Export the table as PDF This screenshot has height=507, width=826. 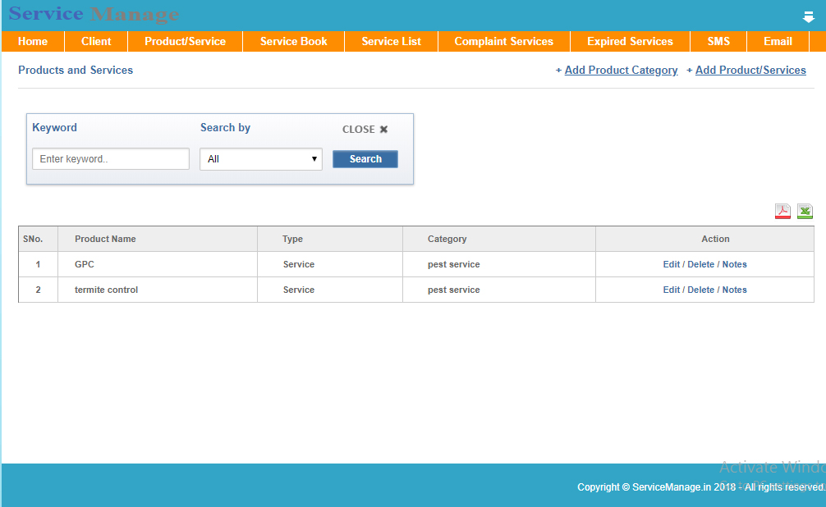(x=782, y=212)
